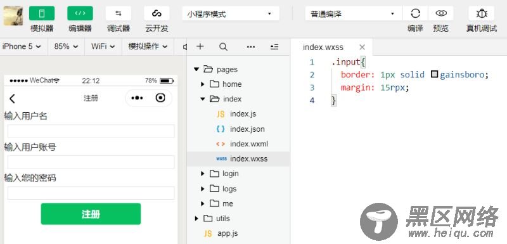Click the compile refresh icon

tap(415, 13)
